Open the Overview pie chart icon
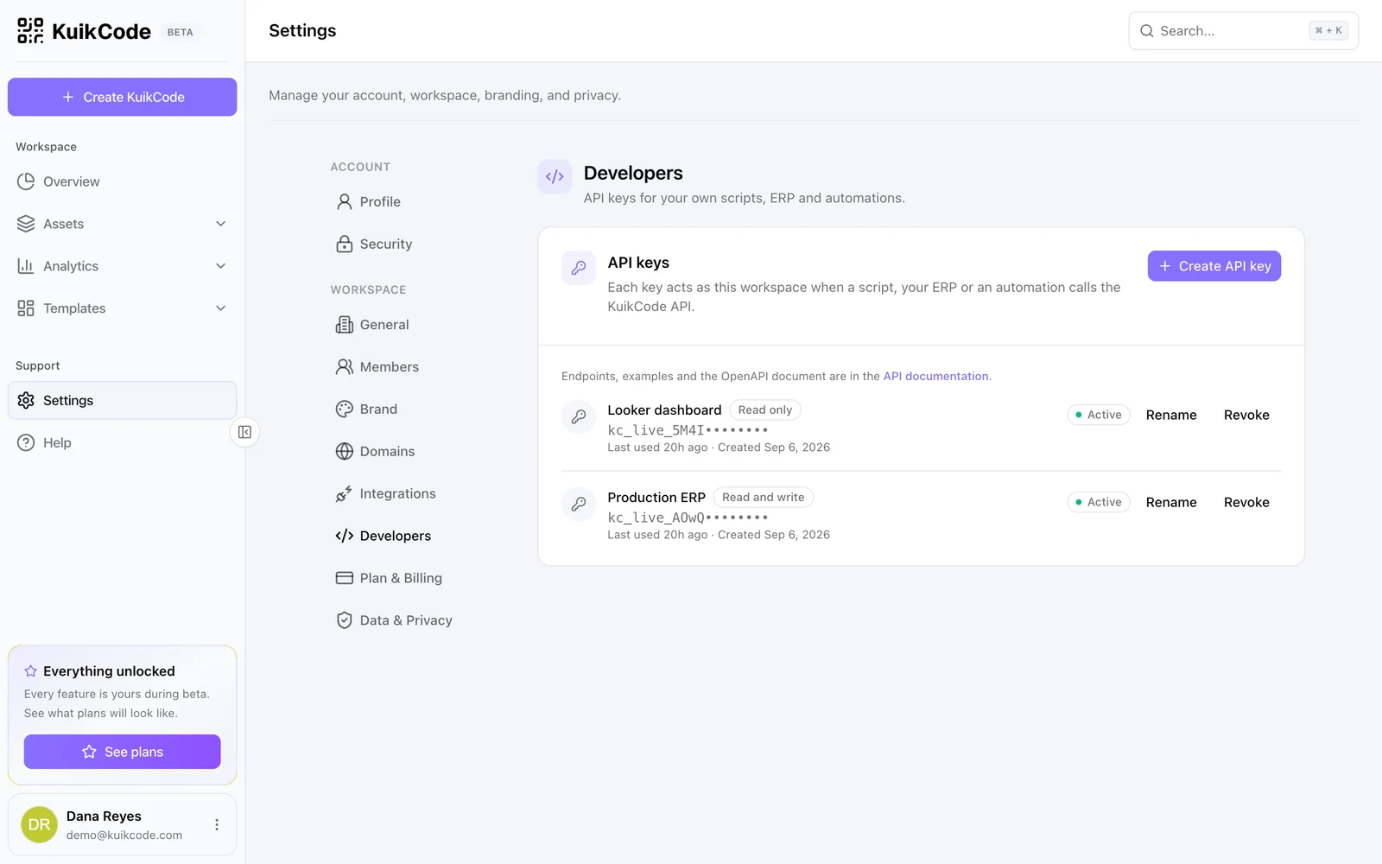The width and height of the screenshot is (1382, 864). (26, 181)
